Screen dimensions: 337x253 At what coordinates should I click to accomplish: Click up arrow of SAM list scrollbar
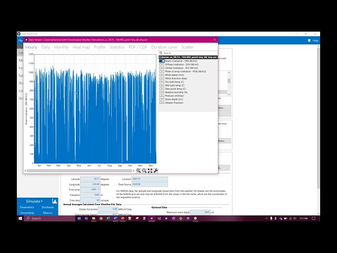pos(229,73)
